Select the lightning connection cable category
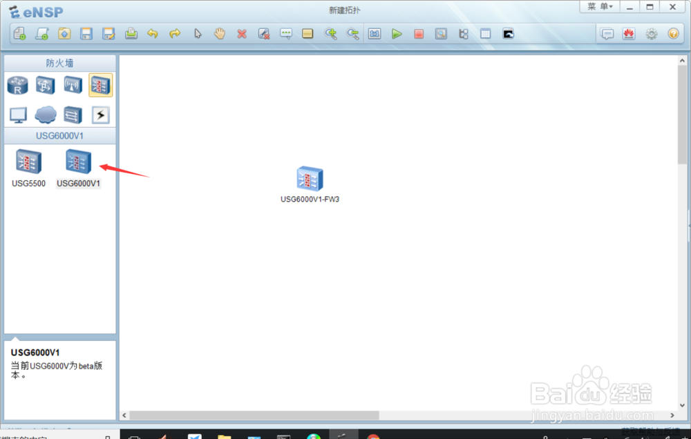 tap(100, 115)
